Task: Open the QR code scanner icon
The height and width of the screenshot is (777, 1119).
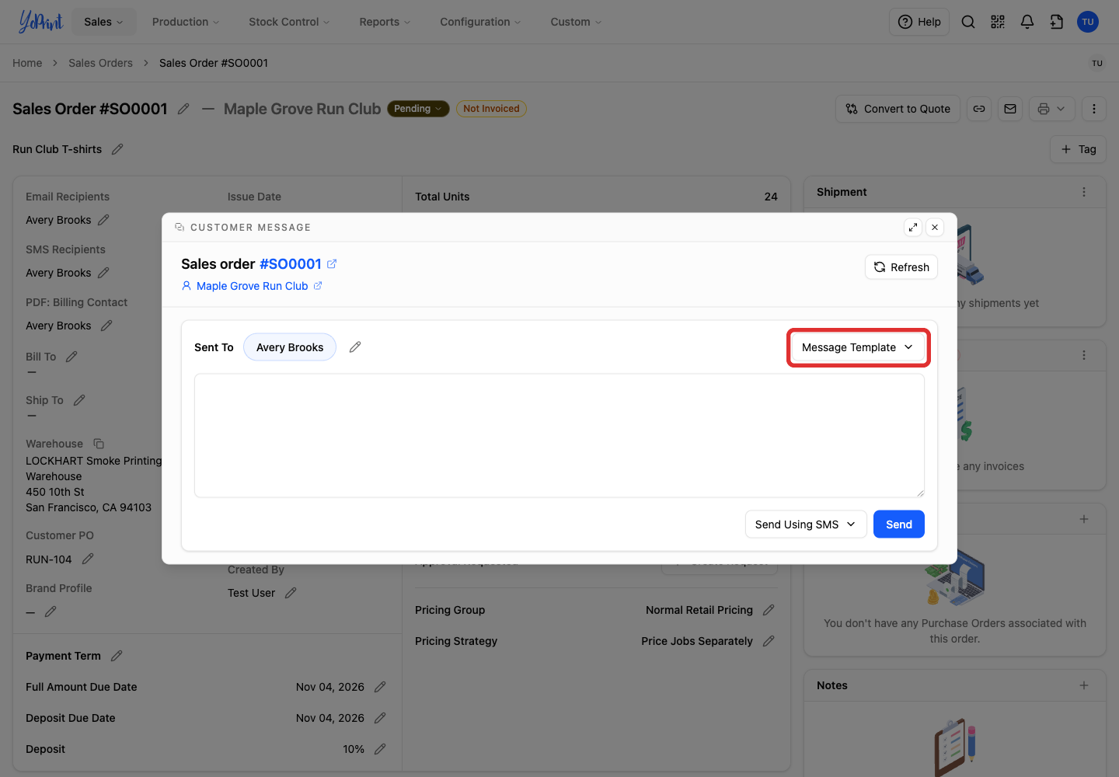Action: click(998, 22)
